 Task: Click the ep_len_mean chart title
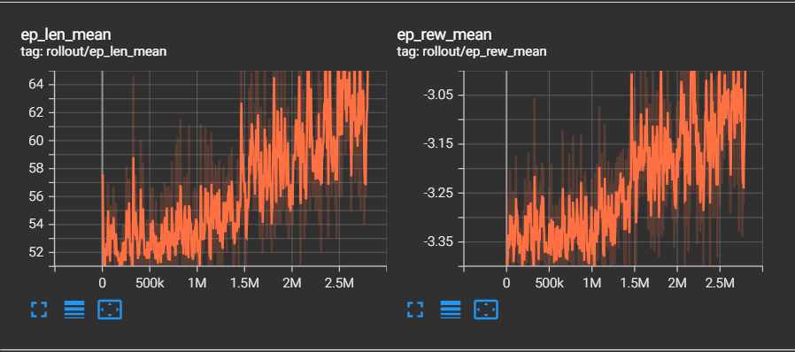tap(66, 34)
